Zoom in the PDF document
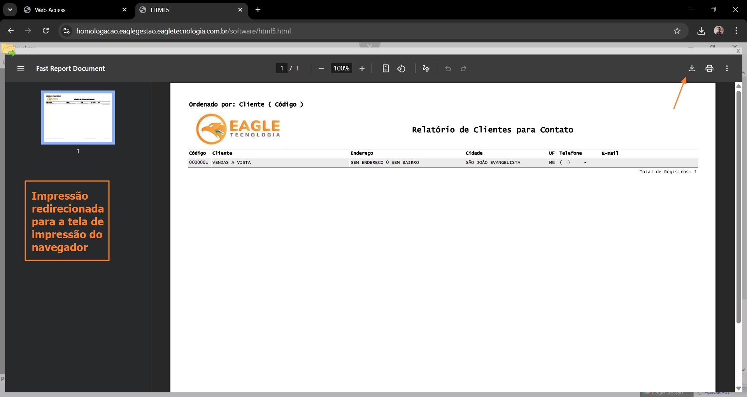The width and height of the screenshot is (747, 397). pos(362,69)
